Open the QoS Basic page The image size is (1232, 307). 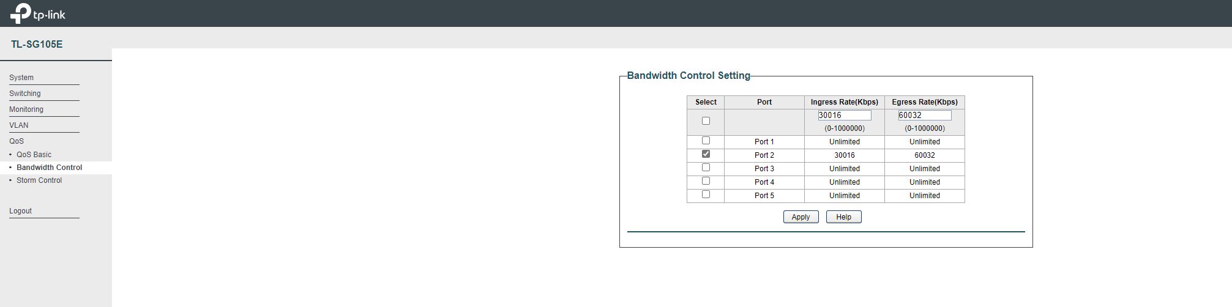pos(34,155)
